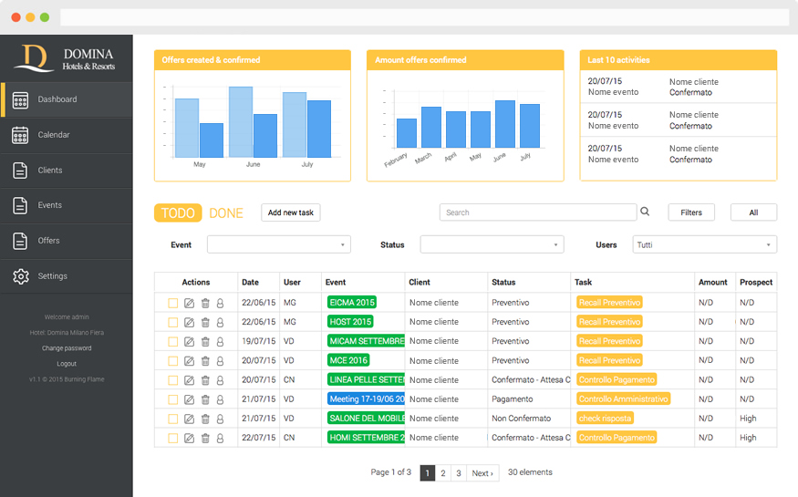Open the Status filter dropdown
The image size is (798, 497).
[492, 244]
